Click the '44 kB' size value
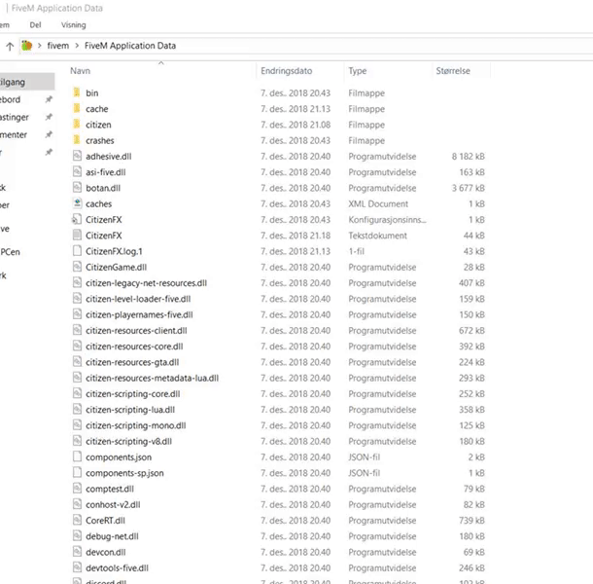 coord(473,236)
